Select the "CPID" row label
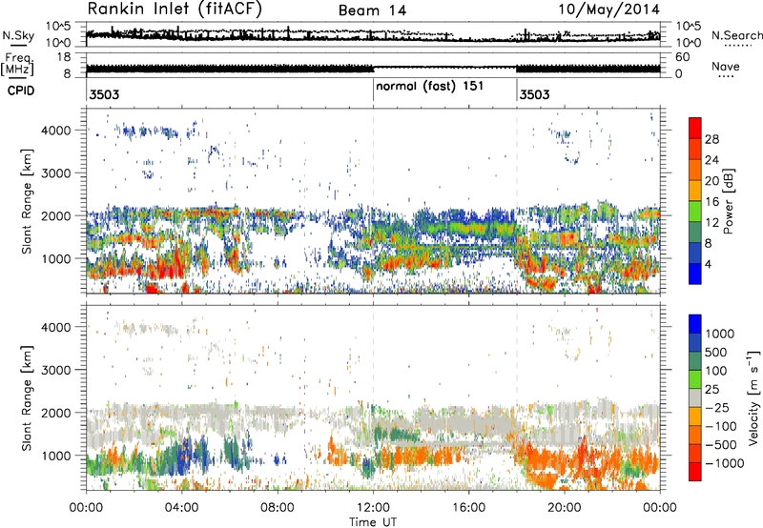 [x=21, y=91]
